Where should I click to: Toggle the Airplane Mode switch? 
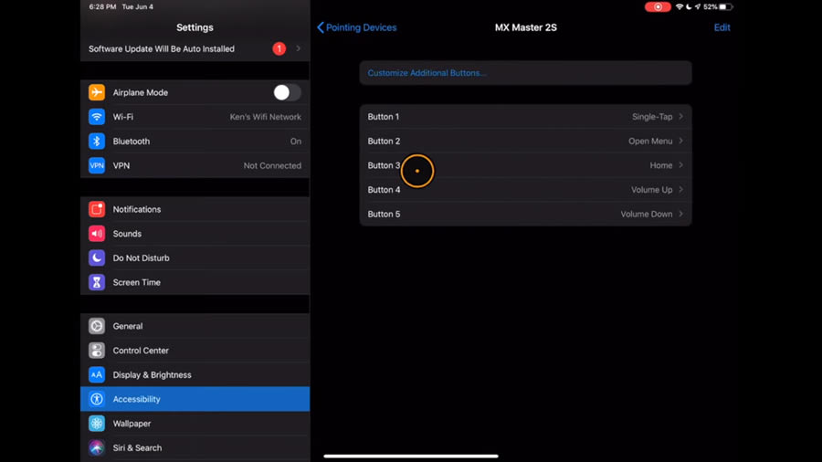286,92
